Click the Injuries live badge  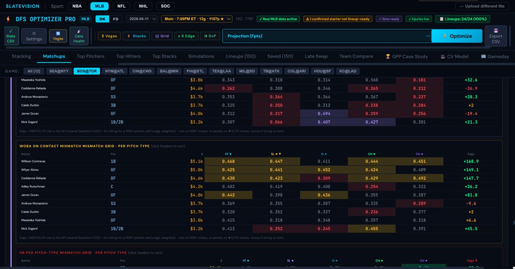(x=419, y=19)
